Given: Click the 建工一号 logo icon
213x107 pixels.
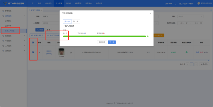Looking at the screenshot, I should (5, 3).
